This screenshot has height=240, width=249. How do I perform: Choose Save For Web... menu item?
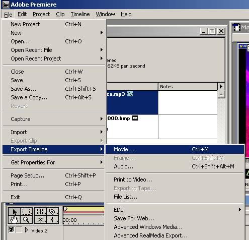(175, 218)
